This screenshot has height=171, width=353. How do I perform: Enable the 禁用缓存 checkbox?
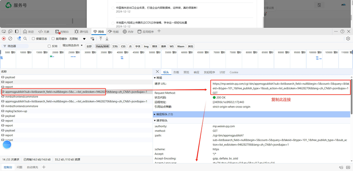point(53,39)
